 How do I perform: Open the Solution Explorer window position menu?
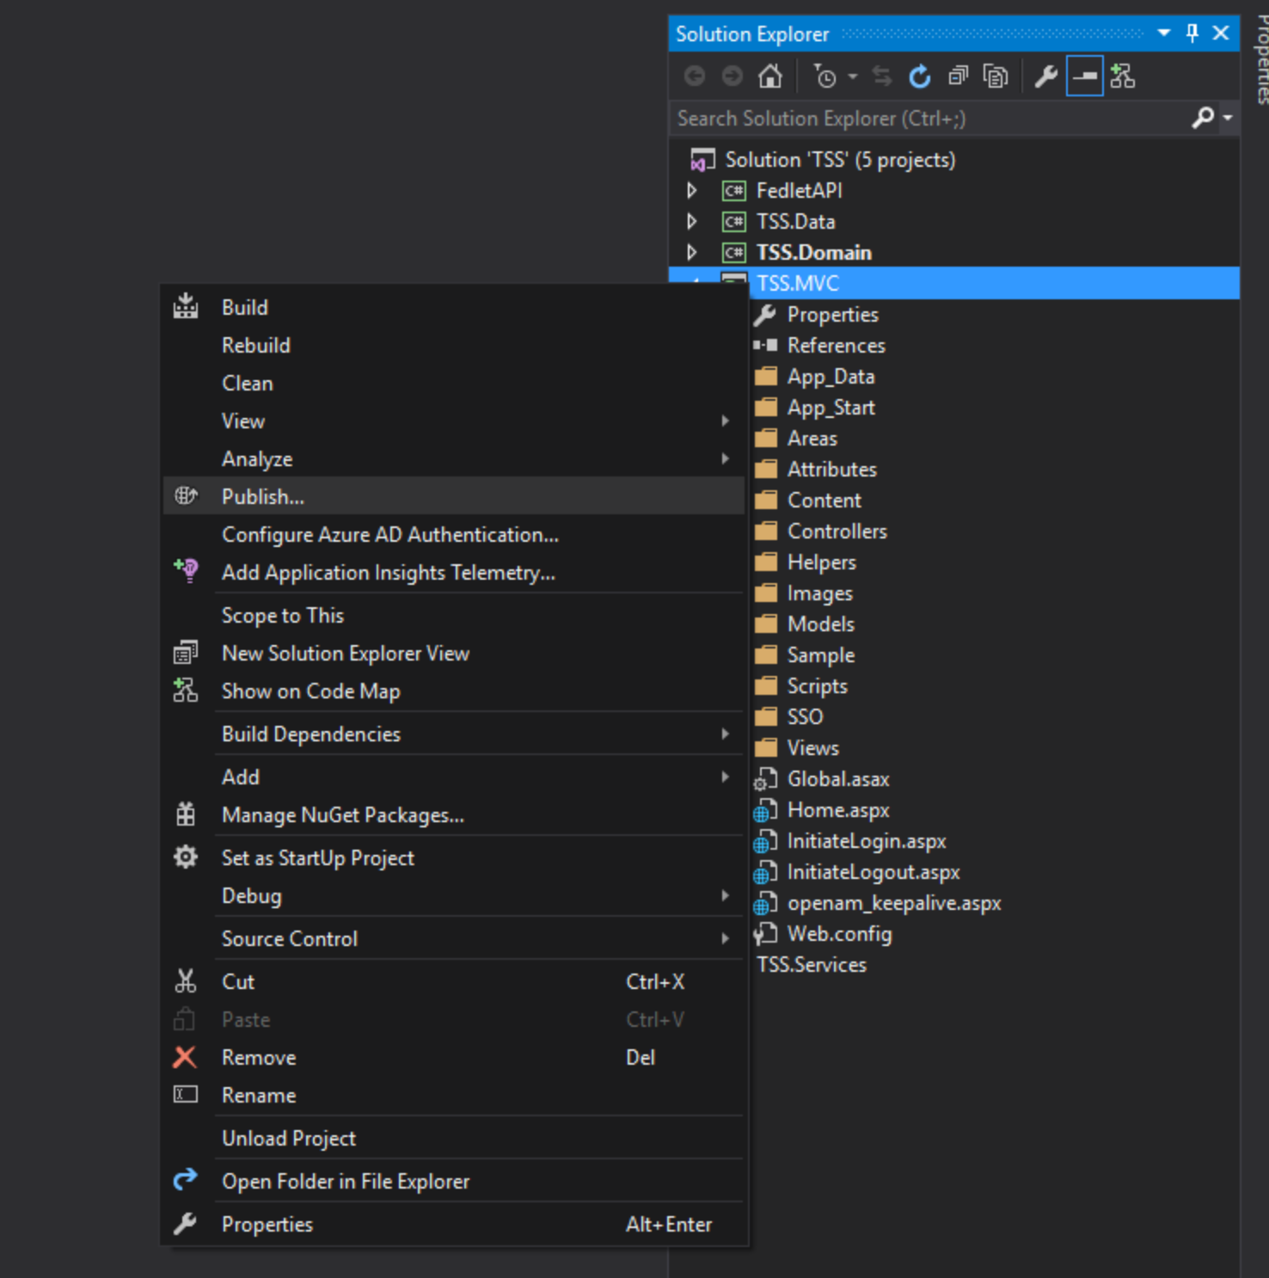point(1164,33)
